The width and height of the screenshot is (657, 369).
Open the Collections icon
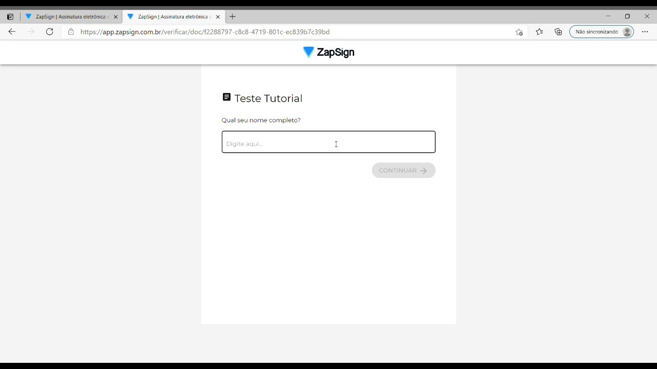point(558,32)
